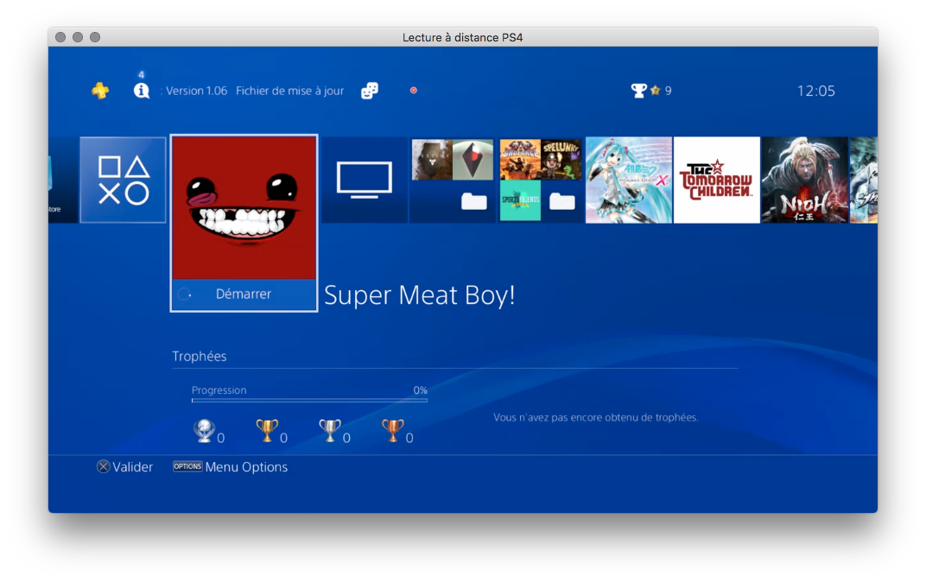926x582 pixels.
Task: Click the trophy level number 9
Action: pyautogui.click(x=668, y=91)
